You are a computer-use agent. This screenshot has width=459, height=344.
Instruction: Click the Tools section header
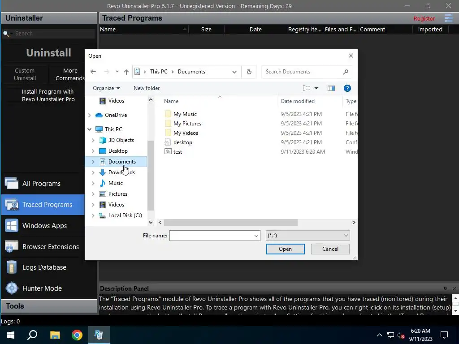pos(48,306)
